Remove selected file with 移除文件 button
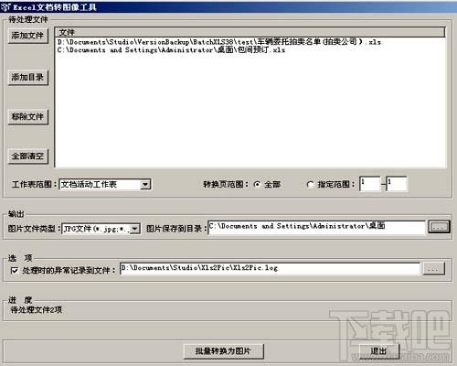Image resolution: width=457 pixels, height=366 pixels. pyautogui.click(x=28, y=116)
